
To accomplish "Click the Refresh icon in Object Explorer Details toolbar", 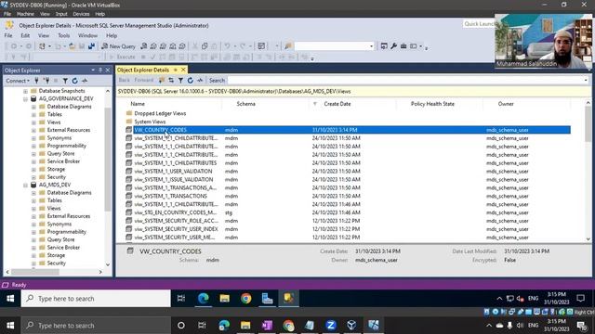I will pyautogui.click(x=190, y=81).
